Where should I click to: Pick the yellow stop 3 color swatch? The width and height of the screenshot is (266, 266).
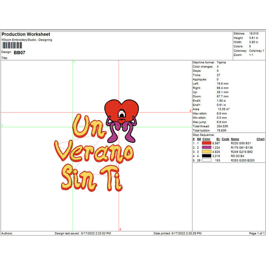(x=206, y=152)
